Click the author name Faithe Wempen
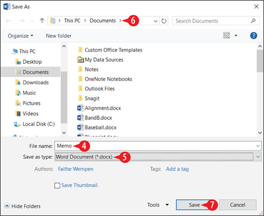 coord(75,169)
